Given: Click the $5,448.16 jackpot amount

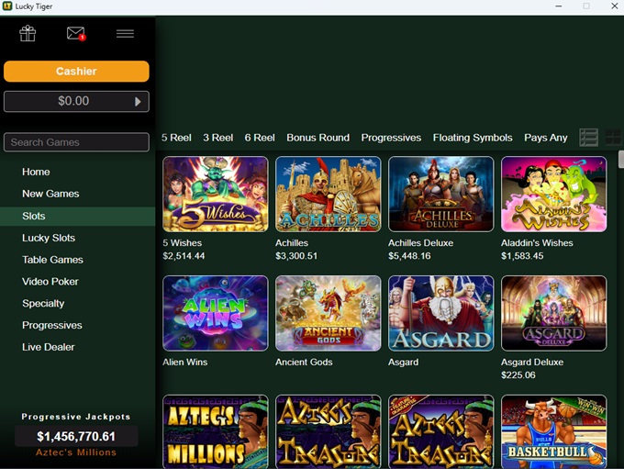Looking at the screenshot, I should [x=409, y=256].
